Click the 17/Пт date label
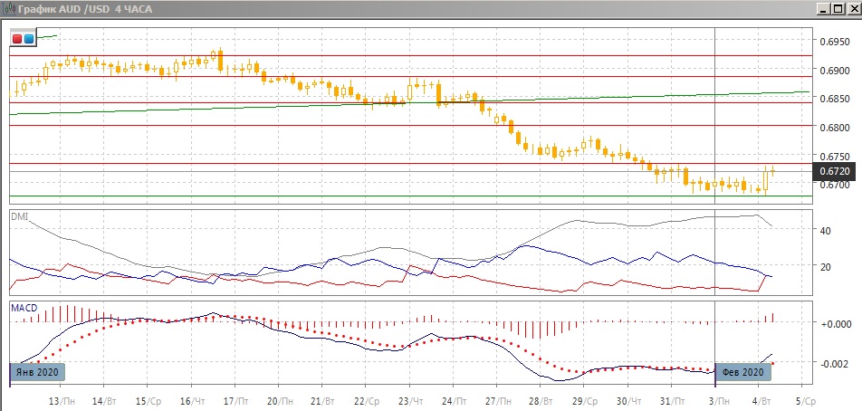 pos(235,399)
